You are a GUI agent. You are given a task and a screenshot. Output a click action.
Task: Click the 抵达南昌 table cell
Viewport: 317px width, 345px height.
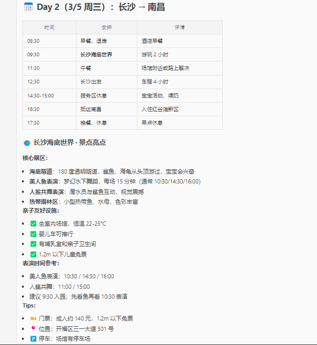pos(91,109)
